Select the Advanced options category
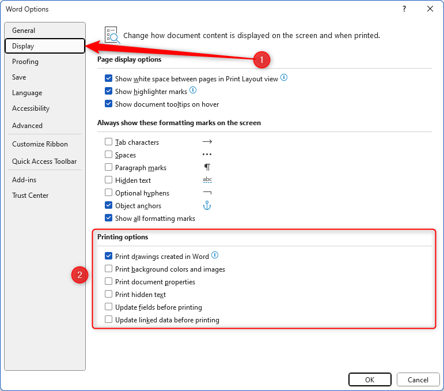Screen dimensions: 444x391 click(27, 126)
